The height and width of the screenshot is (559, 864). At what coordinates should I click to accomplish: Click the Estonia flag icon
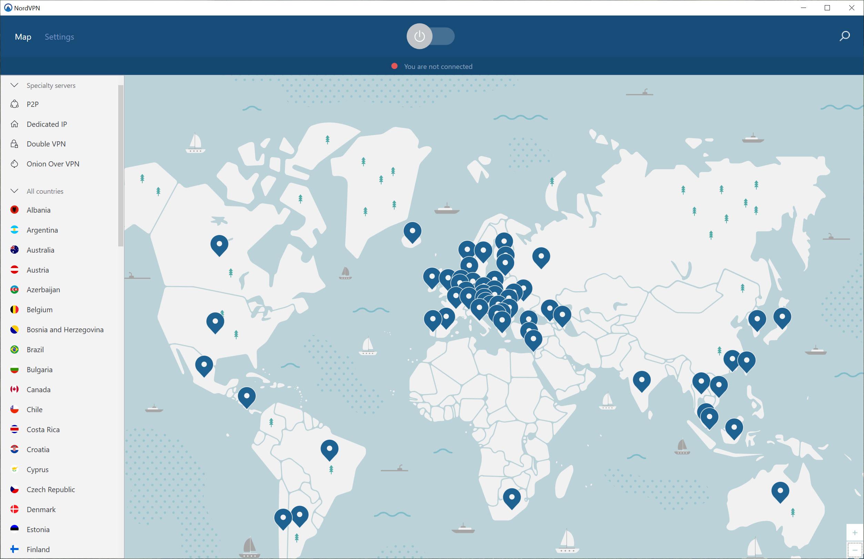point(14,529)
